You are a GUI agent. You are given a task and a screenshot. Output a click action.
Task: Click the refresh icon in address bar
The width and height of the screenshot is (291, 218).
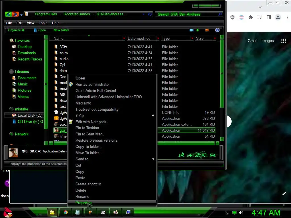tap(150, 14)
